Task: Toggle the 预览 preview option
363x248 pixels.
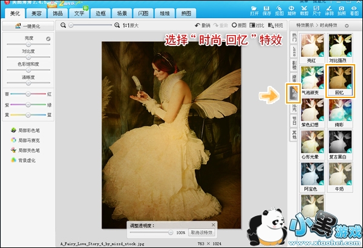Action: (x=275, y=25)
